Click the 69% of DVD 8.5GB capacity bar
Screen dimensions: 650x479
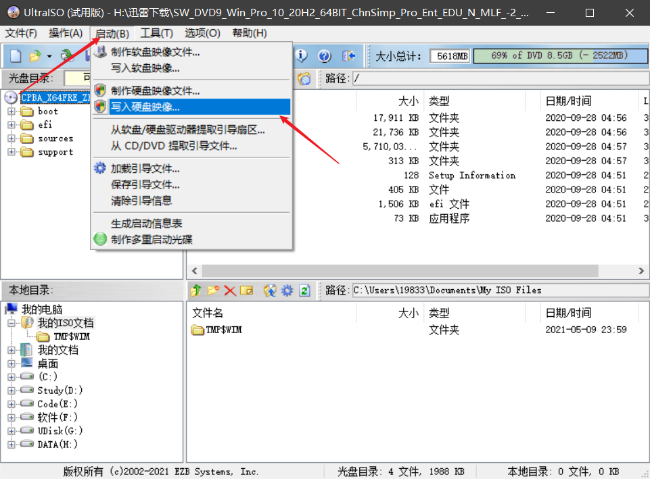[560, 55]
